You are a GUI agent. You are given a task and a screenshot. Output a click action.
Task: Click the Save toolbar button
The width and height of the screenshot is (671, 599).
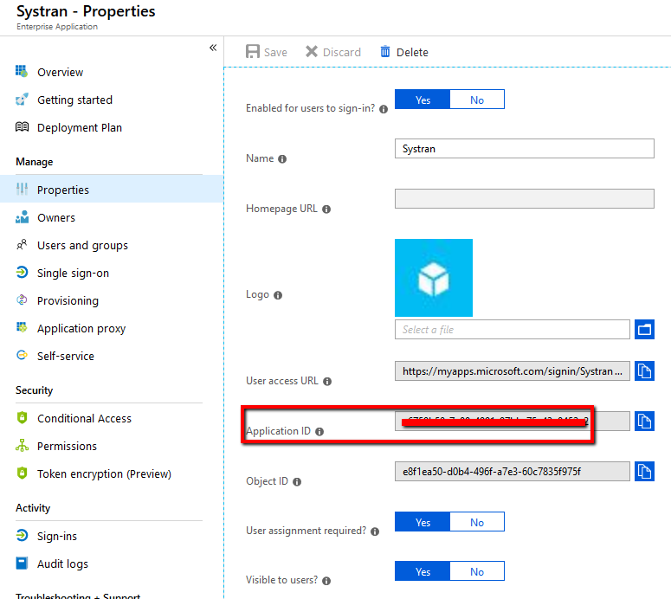tap(266, 52)
